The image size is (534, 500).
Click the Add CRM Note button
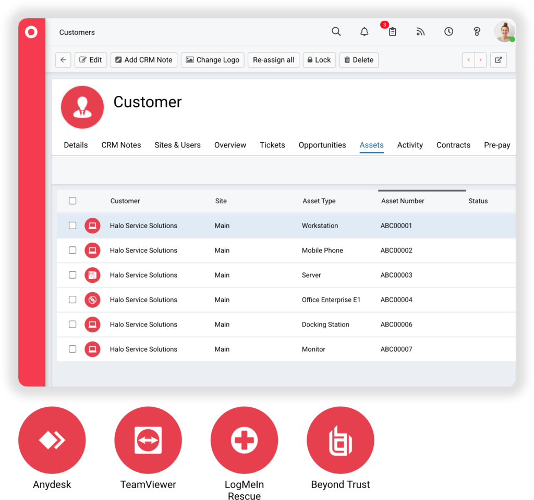point(144,60)
